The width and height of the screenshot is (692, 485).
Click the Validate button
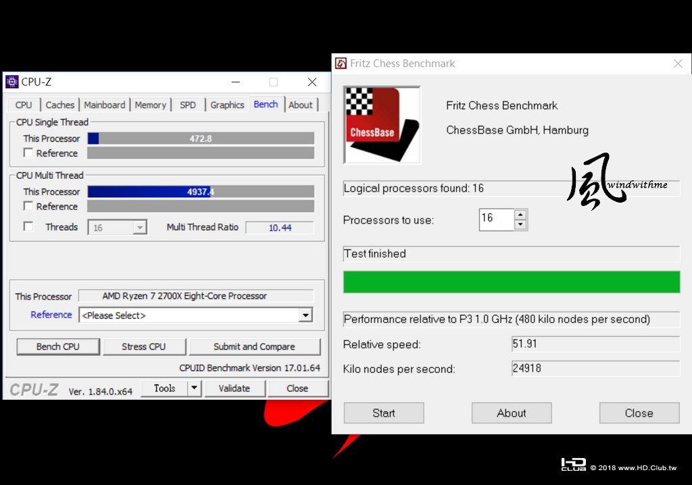click(234, 388)
